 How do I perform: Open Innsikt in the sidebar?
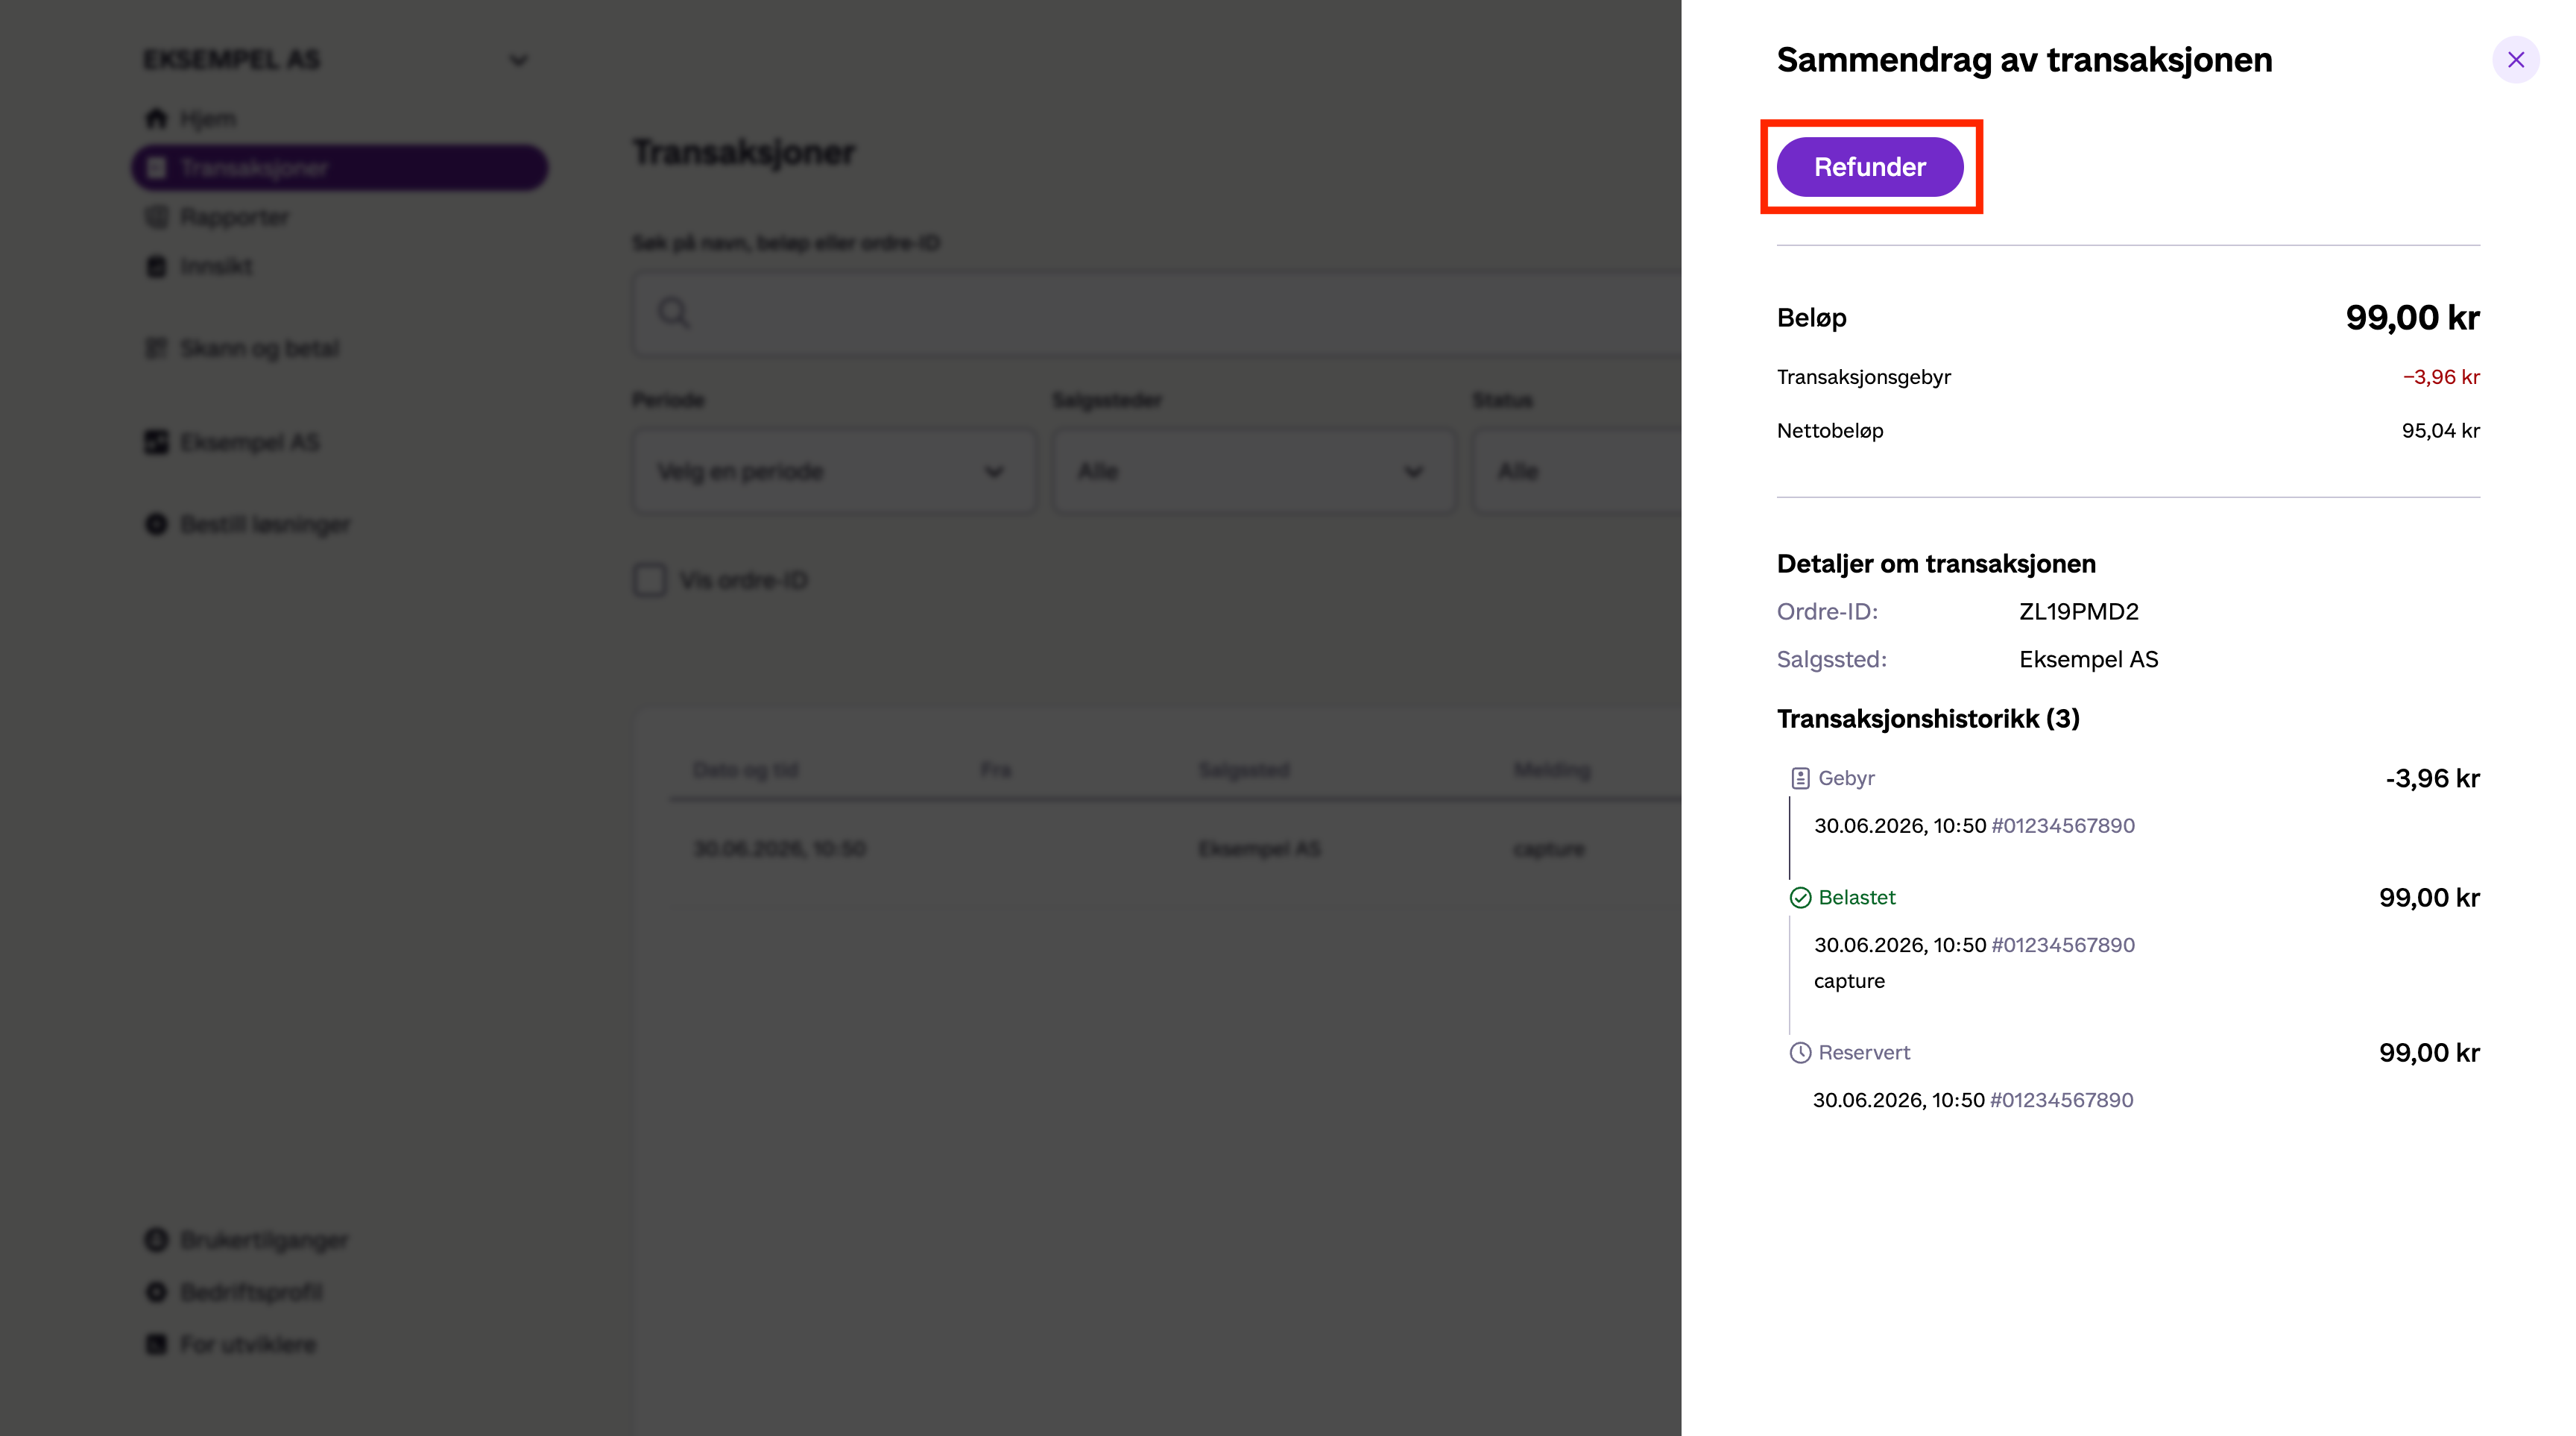tap(199, 266)
